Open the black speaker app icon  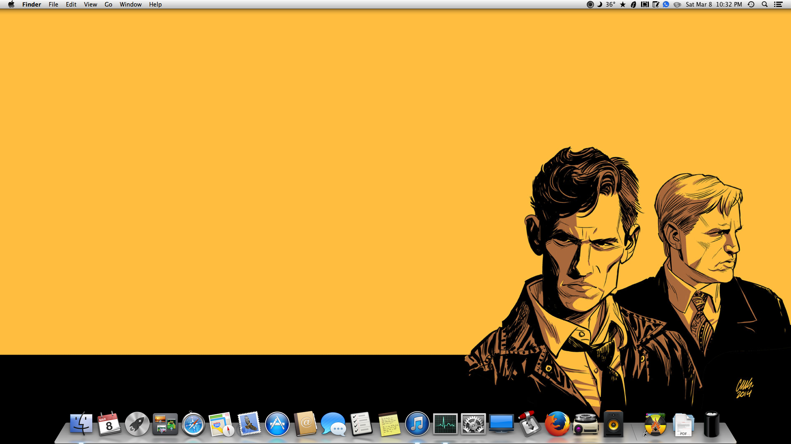pyautogui.click(x=613, y=423)
